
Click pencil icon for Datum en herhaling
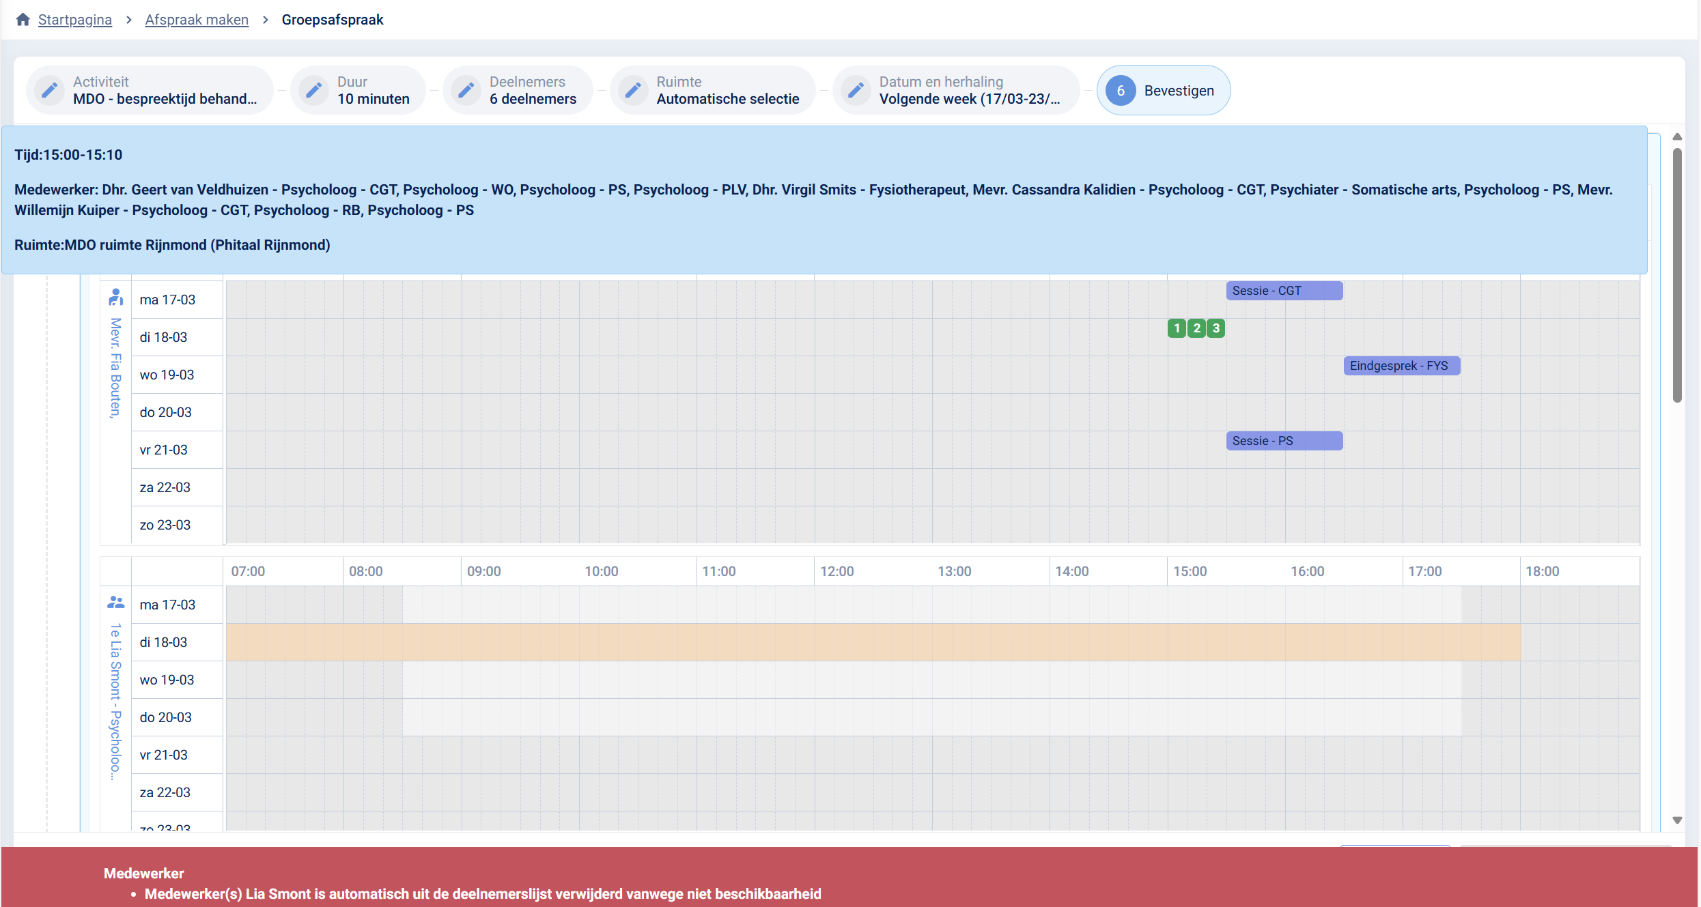coord(855,90)
